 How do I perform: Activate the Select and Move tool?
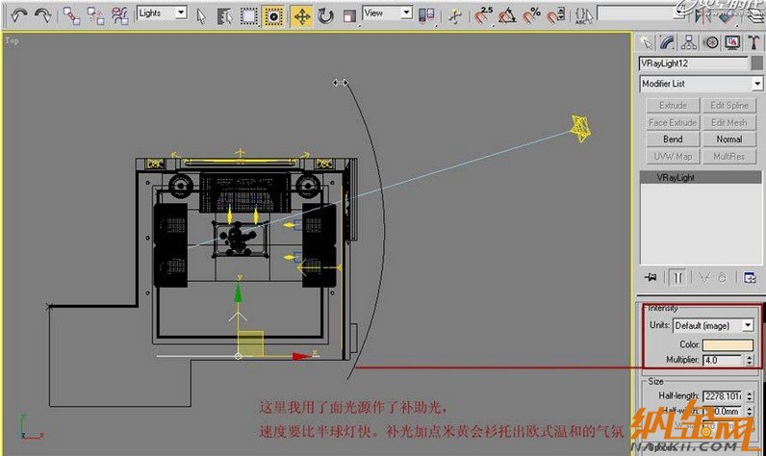[x=301, y=14]
